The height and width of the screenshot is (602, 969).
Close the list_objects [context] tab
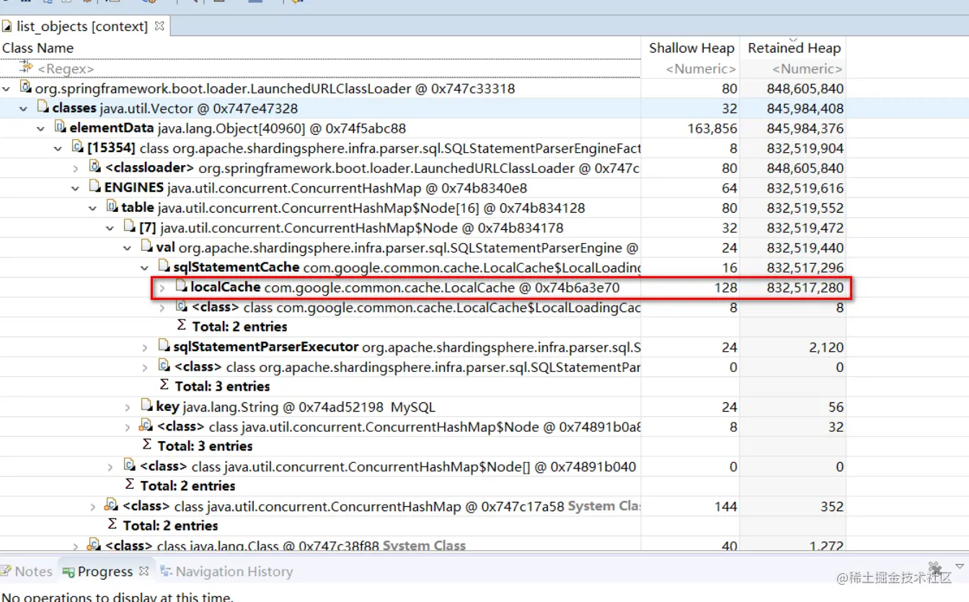(x=159, y=26)
